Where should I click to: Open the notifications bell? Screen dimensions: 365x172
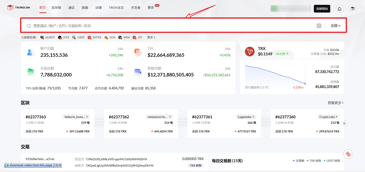(339, 9)
